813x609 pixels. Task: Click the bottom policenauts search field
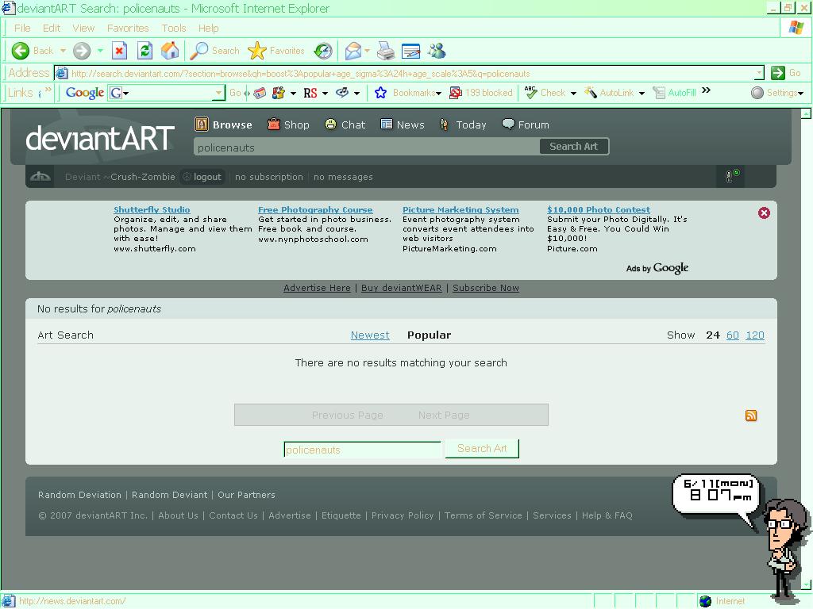pos(361,450)
